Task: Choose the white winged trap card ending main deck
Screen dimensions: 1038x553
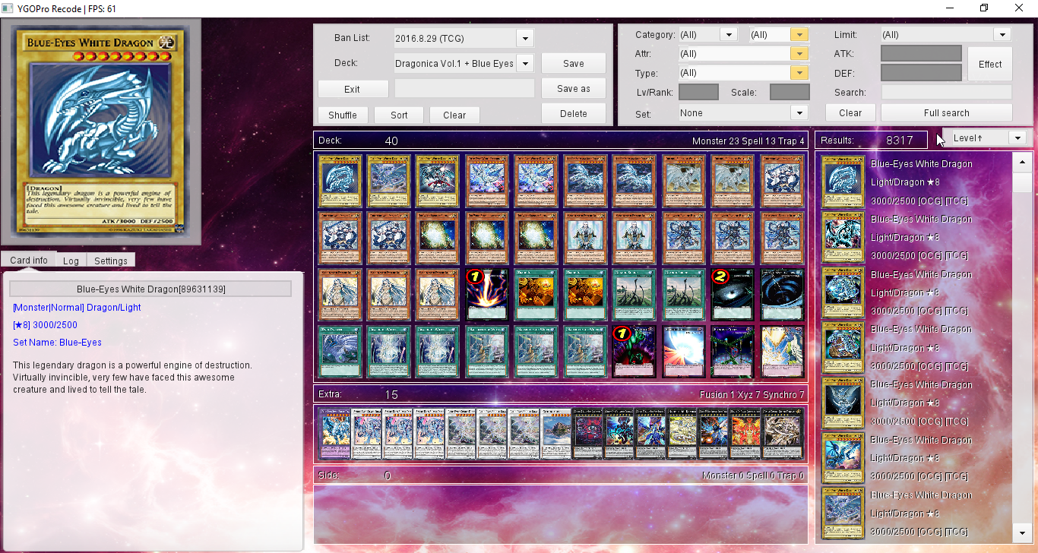Action: click(x=782, y=352)
